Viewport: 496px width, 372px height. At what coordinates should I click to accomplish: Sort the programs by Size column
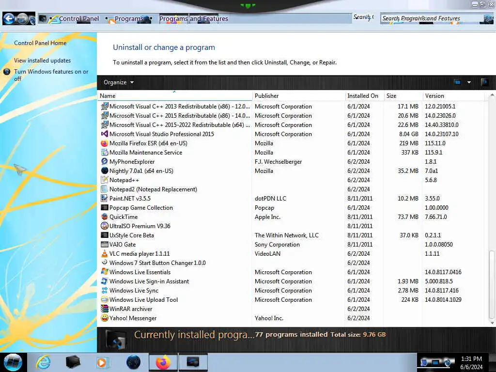click(x=403, y=96)
